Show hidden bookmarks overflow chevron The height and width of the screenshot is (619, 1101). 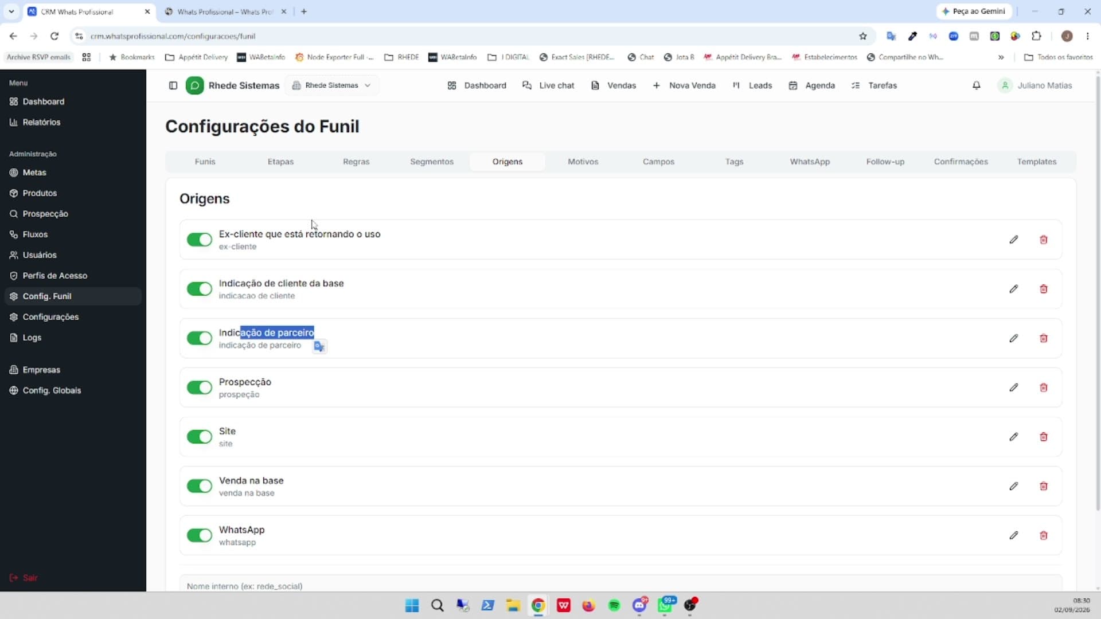(1001, 57)
